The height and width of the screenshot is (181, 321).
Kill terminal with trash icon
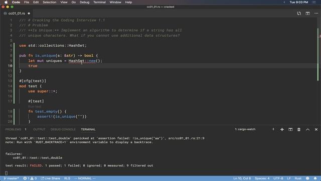(299, 130)
